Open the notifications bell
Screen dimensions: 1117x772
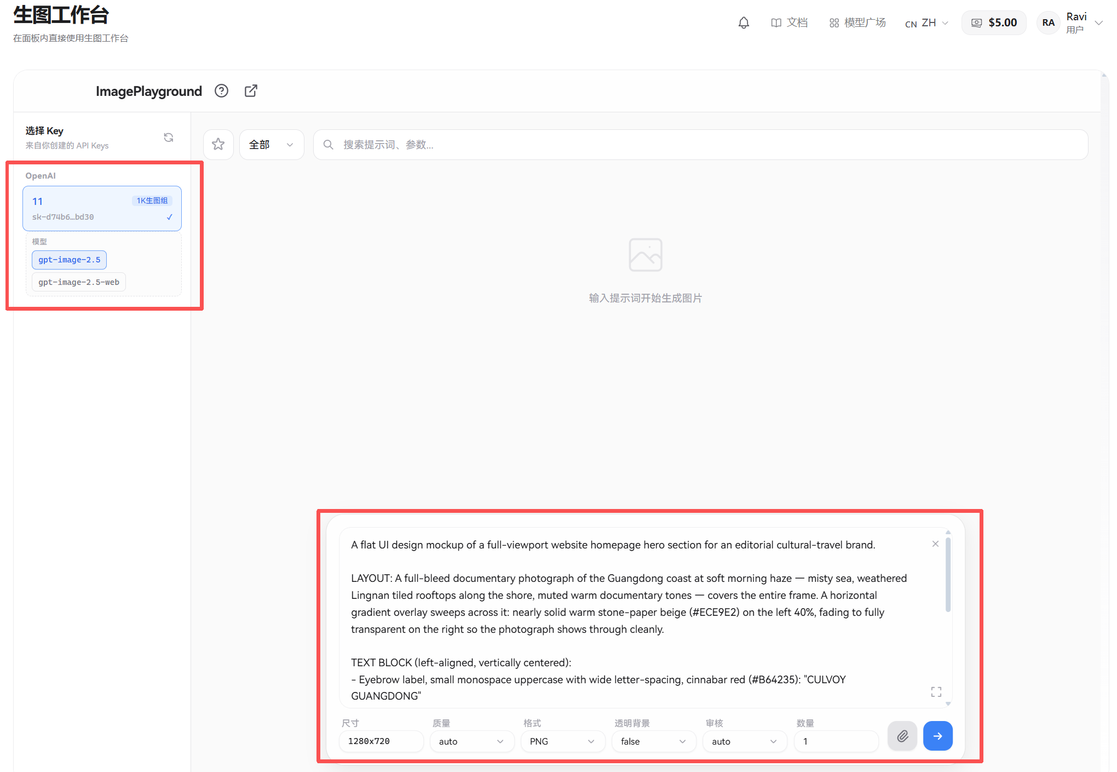(743, 22)
